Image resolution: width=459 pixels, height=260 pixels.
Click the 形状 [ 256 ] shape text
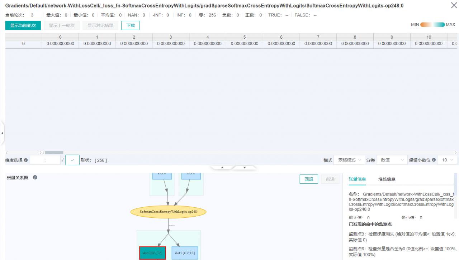pyautogui.click(x=94, y=160)
